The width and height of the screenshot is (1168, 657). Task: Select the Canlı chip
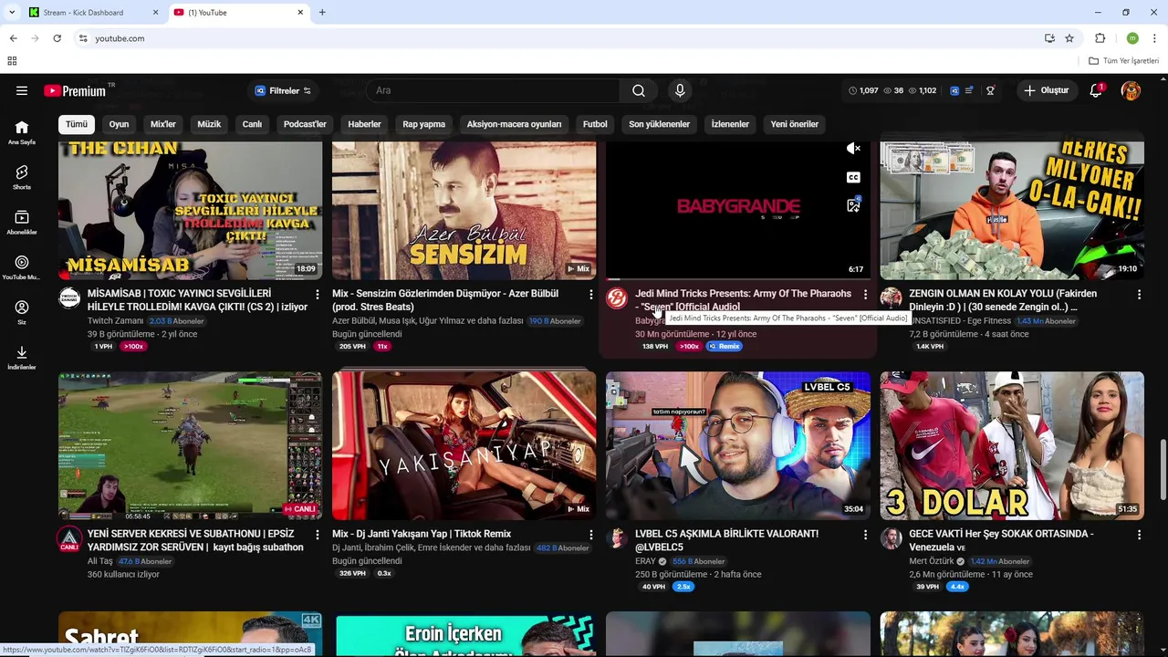point(252,124)
